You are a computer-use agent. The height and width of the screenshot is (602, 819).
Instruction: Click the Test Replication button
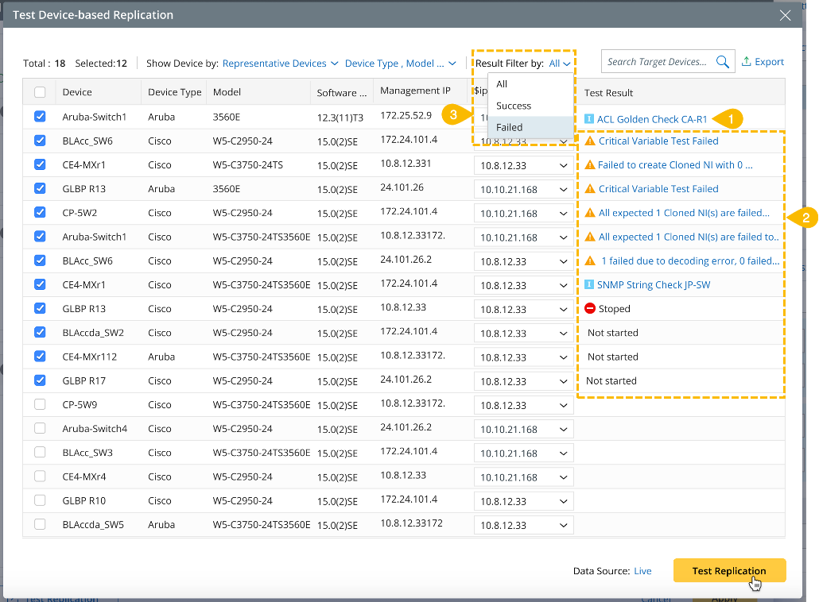(x=729, y=571)
